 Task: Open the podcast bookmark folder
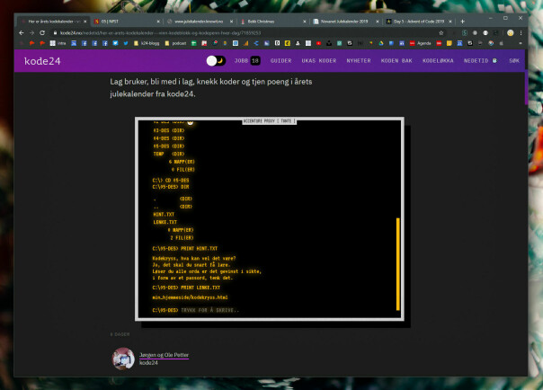[x=176, y=43]
